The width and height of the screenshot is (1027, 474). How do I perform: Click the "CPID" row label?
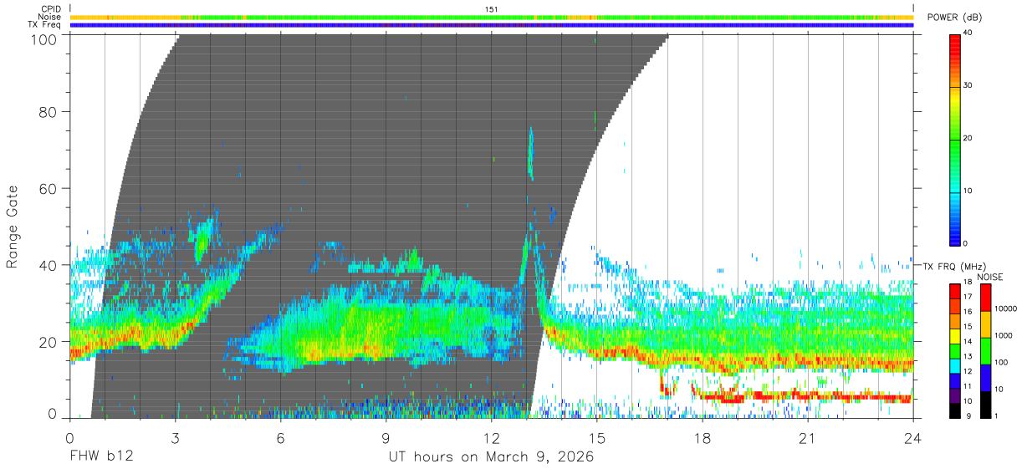[50, 9]
